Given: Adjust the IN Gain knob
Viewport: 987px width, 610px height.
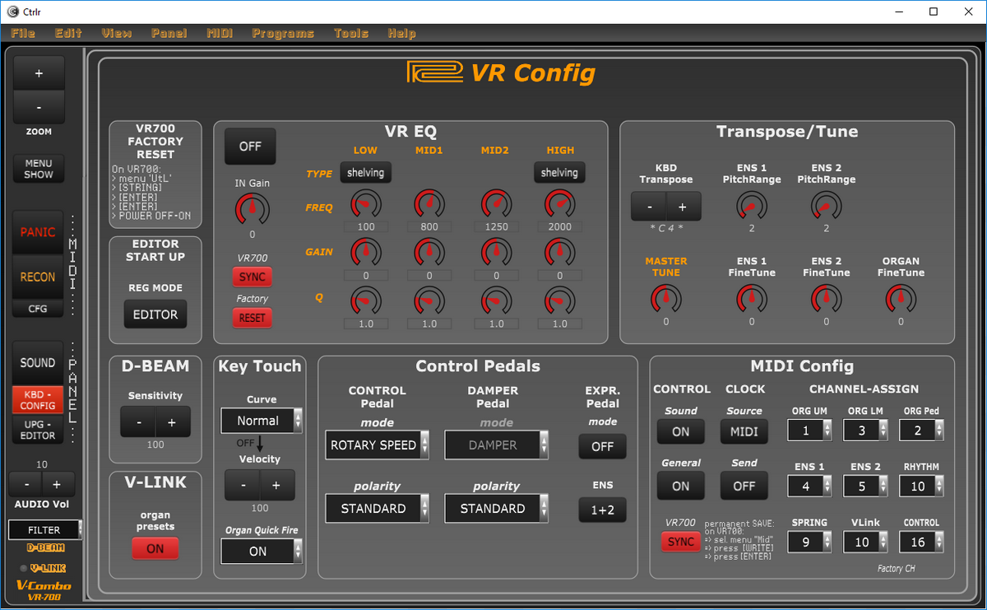Looking at the screenshot, I should pos(252,211).
